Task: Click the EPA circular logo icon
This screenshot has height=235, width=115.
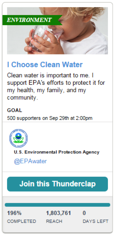Action: [x=18, y=138]
